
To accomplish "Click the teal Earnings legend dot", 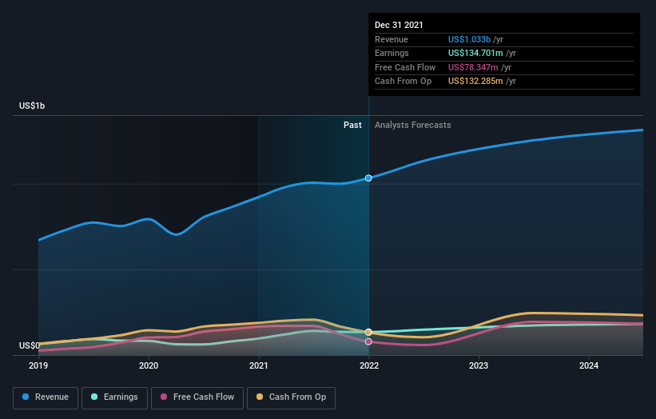I will [94, 397].
